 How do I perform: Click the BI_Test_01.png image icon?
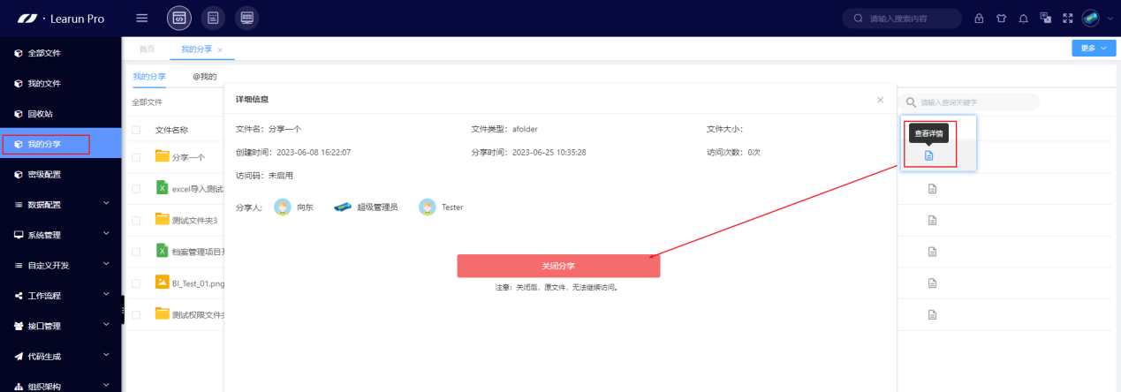tap(162, 283)
